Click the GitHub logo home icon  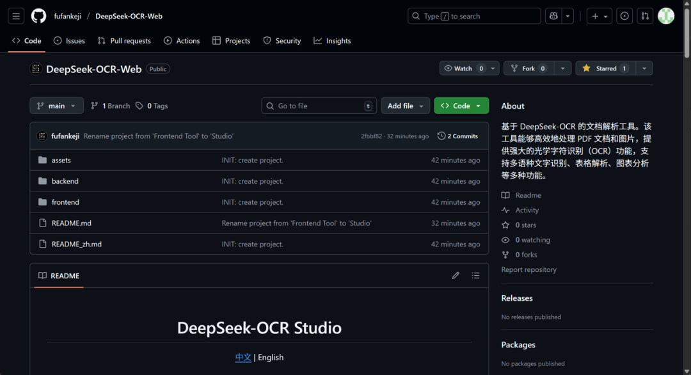click(38, 16)
